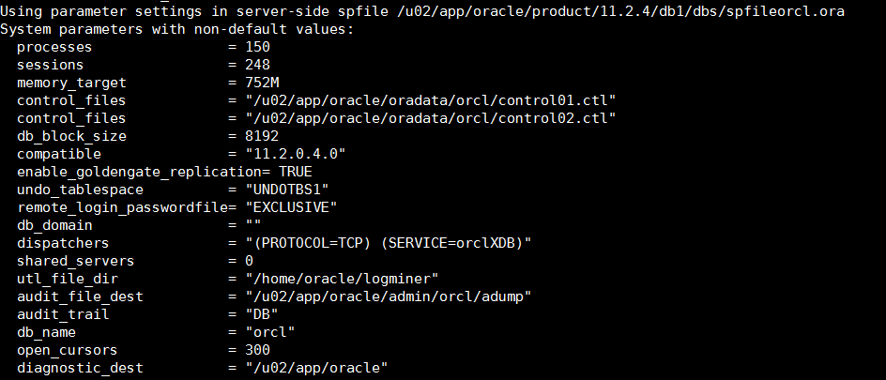Click the audit_trail value "DB"

coord(262,314)
